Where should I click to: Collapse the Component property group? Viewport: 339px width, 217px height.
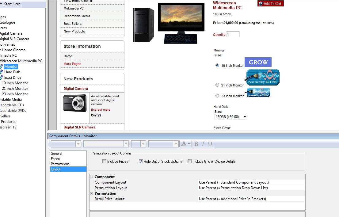pos(92,177)
